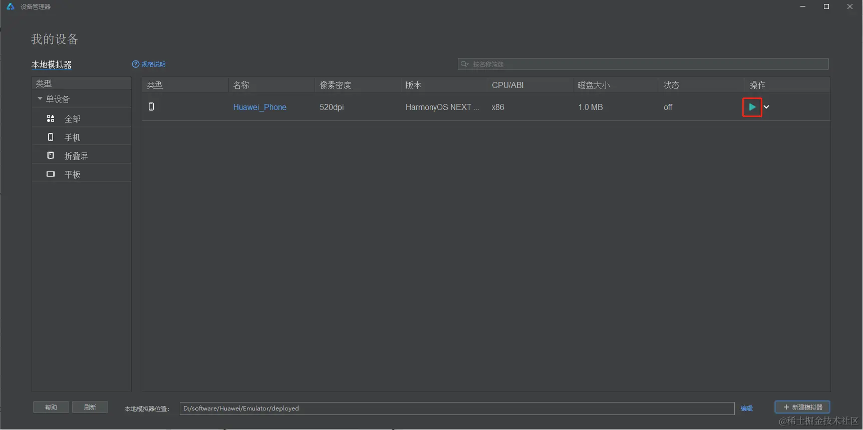
Task: Click the 刷新 button
Action: tap(90, 407)
